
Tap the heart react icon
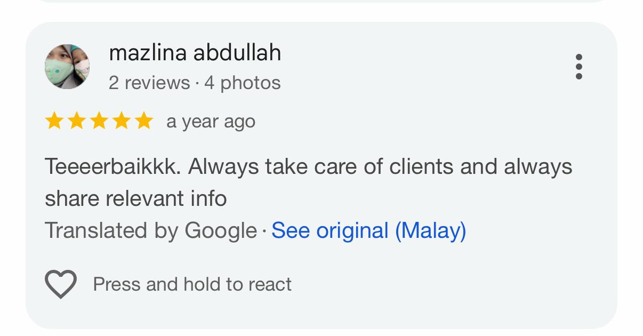point(61,284)
